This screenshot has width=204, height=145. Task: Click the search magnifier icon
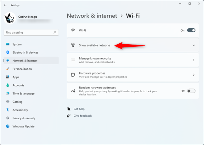[x=55, y=32]
